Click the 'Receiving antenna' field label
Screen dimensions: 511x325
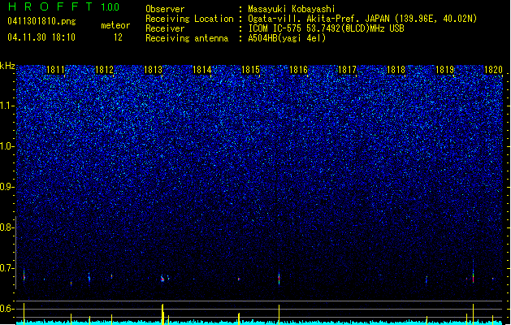[187, 38]
